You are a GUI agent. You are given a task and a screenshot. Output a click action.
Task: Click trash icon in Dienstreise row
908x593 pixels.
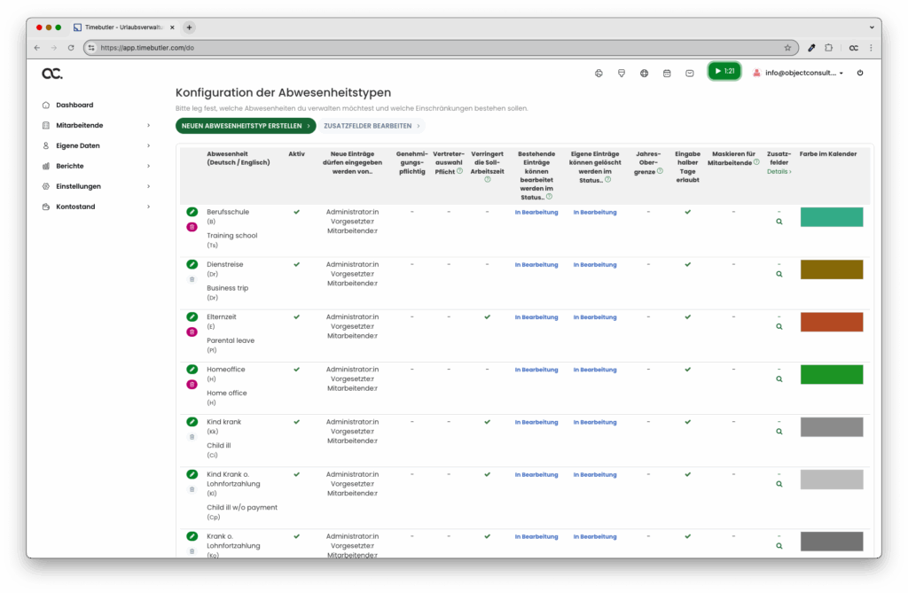192,279
